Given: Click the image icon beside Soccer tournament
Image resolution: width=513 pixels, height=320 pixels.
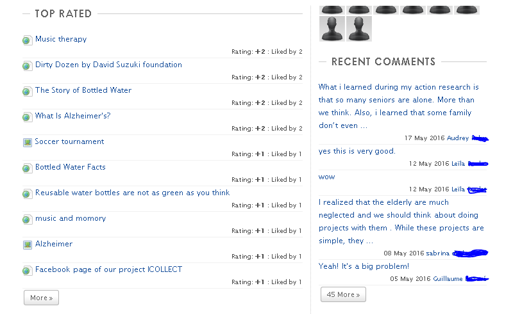Looking at the screenshot, I should (x=28, y=142).
